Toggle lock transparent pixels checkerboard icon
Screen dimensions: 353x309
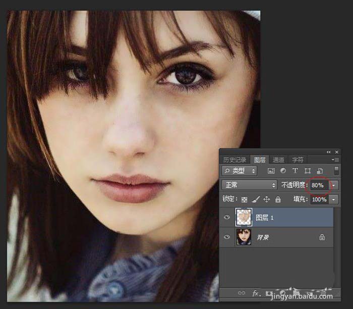pos(245,199)
